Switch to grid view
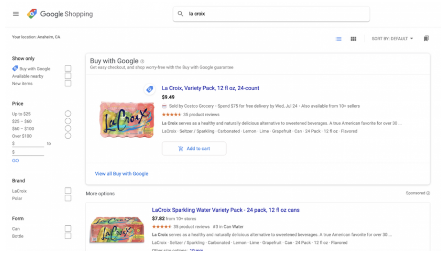 (353, 39)
